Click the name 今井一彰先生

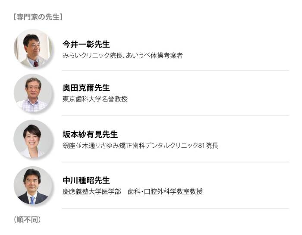click(86, 44)
